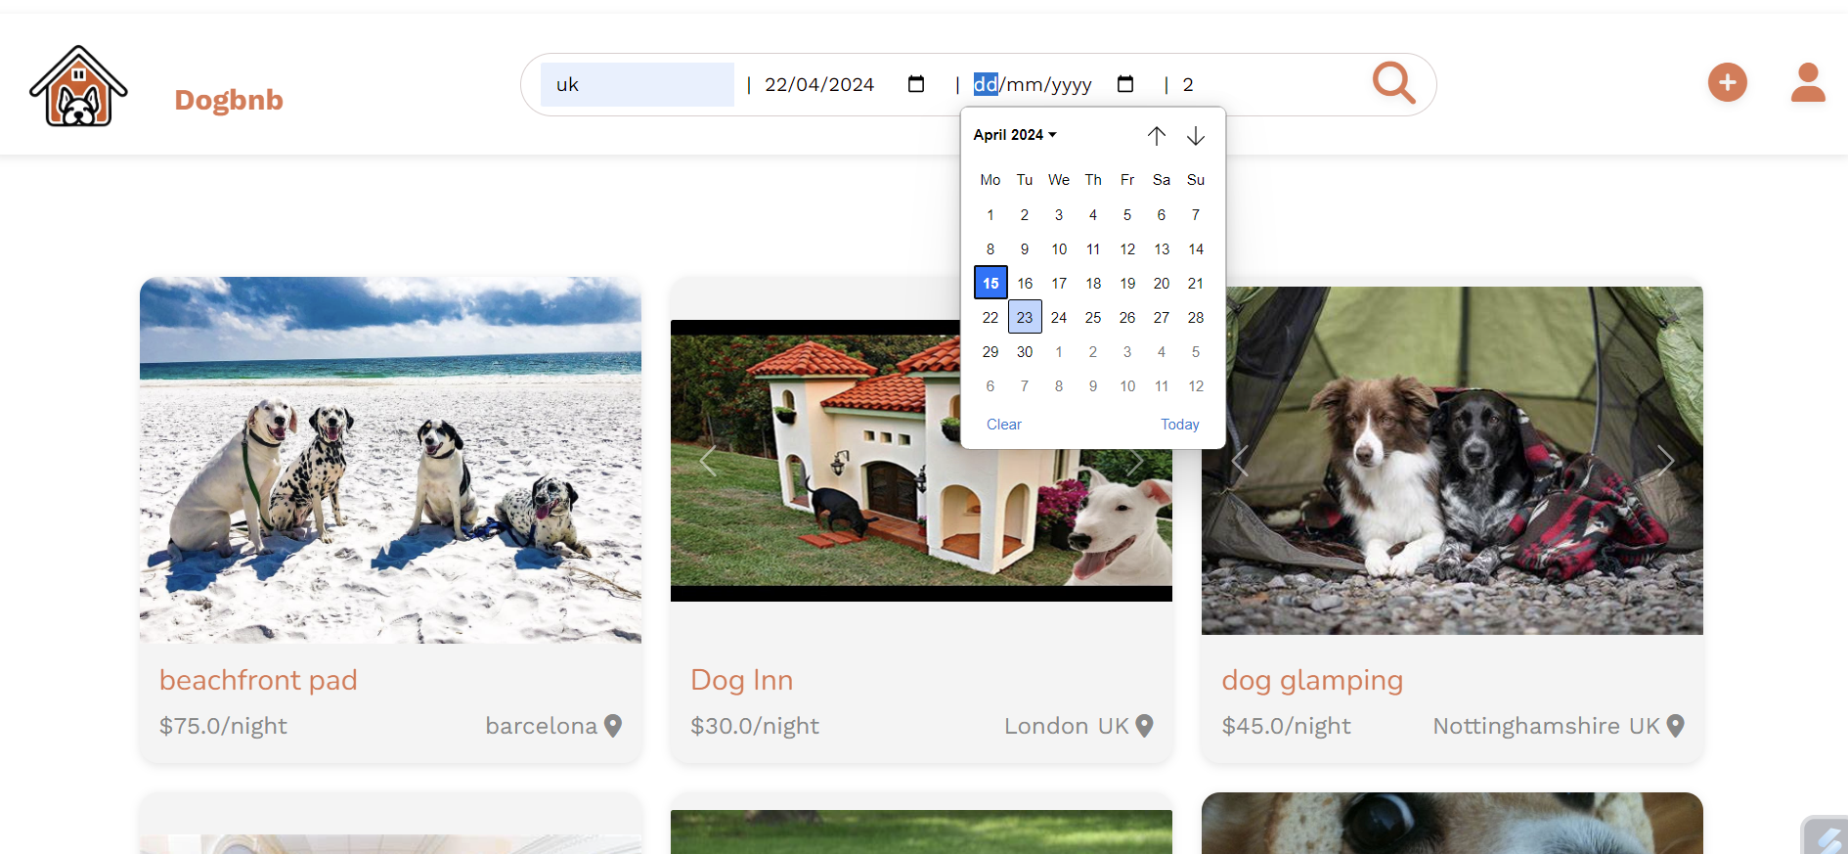Show previous photo of dog glamping listing
The height and width of the screenshot is (854, 1848).
point(1240,461)
